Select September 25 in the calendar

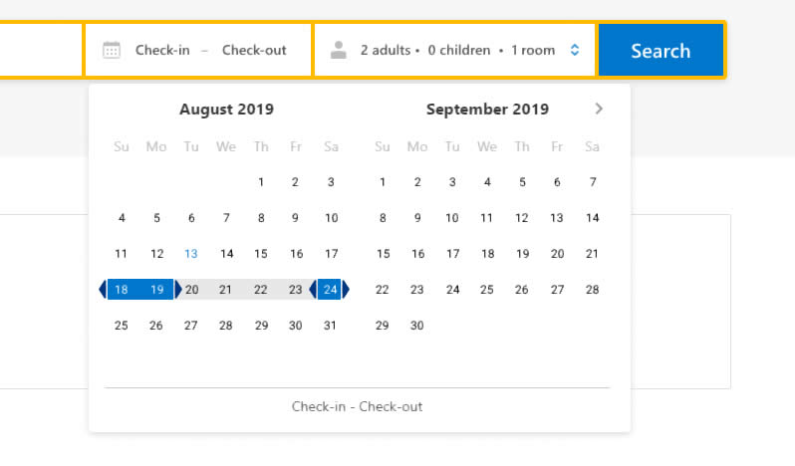[x=487, y=290]
